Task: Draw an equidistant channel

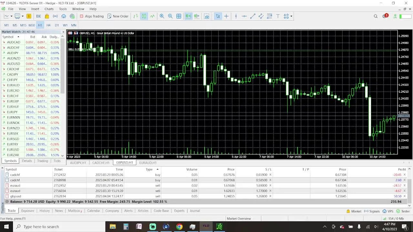Action: coord(261,16)
